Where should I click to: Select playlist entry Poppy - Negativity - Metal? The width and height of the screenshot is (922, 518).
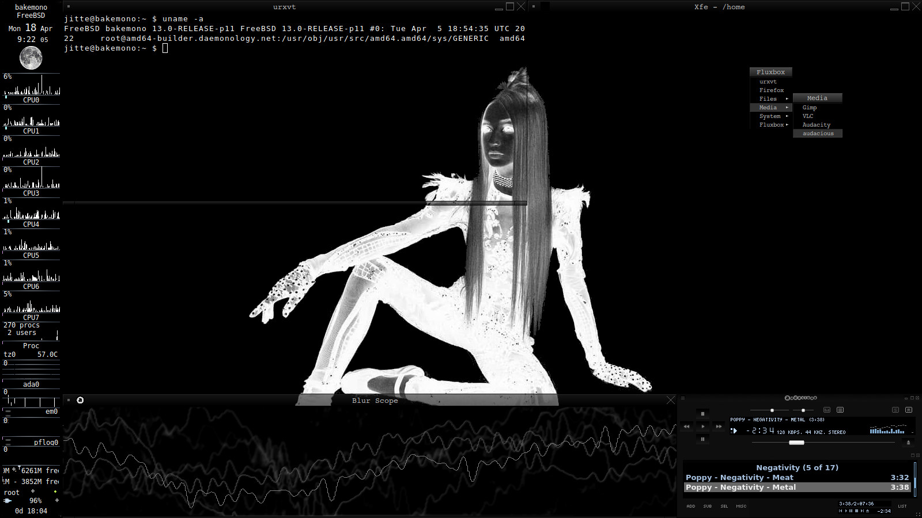coord(797,487)
